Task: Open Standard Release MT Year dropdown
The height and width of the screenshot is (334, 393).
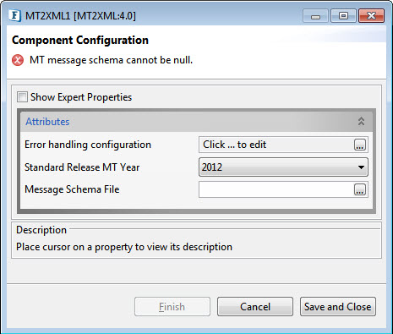Action: (283, 167)
